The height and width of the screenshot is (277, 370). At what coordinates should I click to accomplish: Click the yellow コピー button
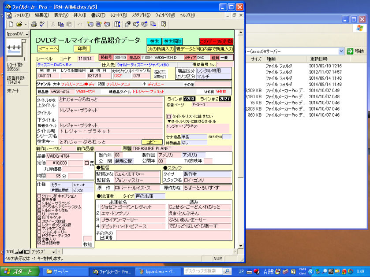152,142
